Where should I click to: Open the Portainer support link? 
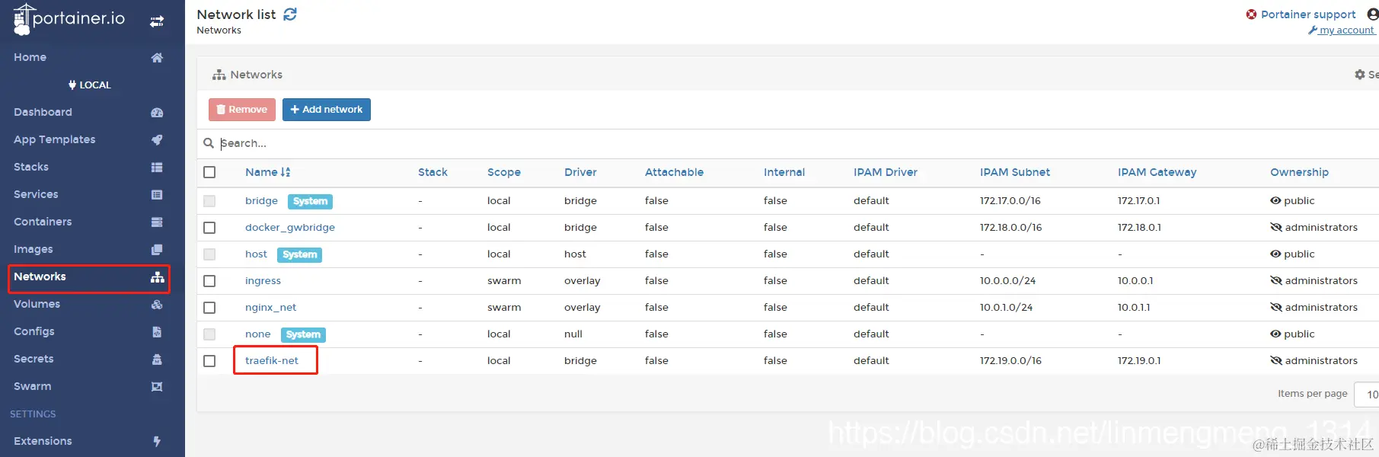1308,14
